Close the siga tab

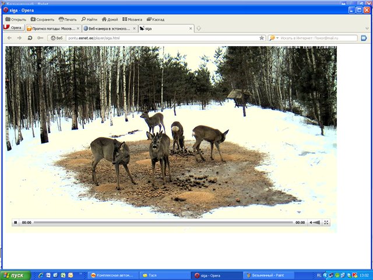(x=191, y=29)
